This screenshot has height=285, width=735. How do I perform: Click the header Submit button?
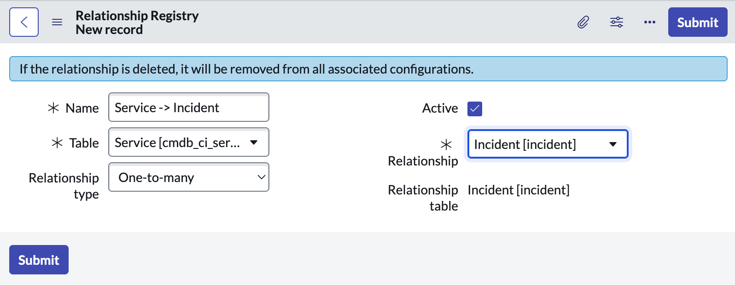pyautogui.click(x=698, y=22)
